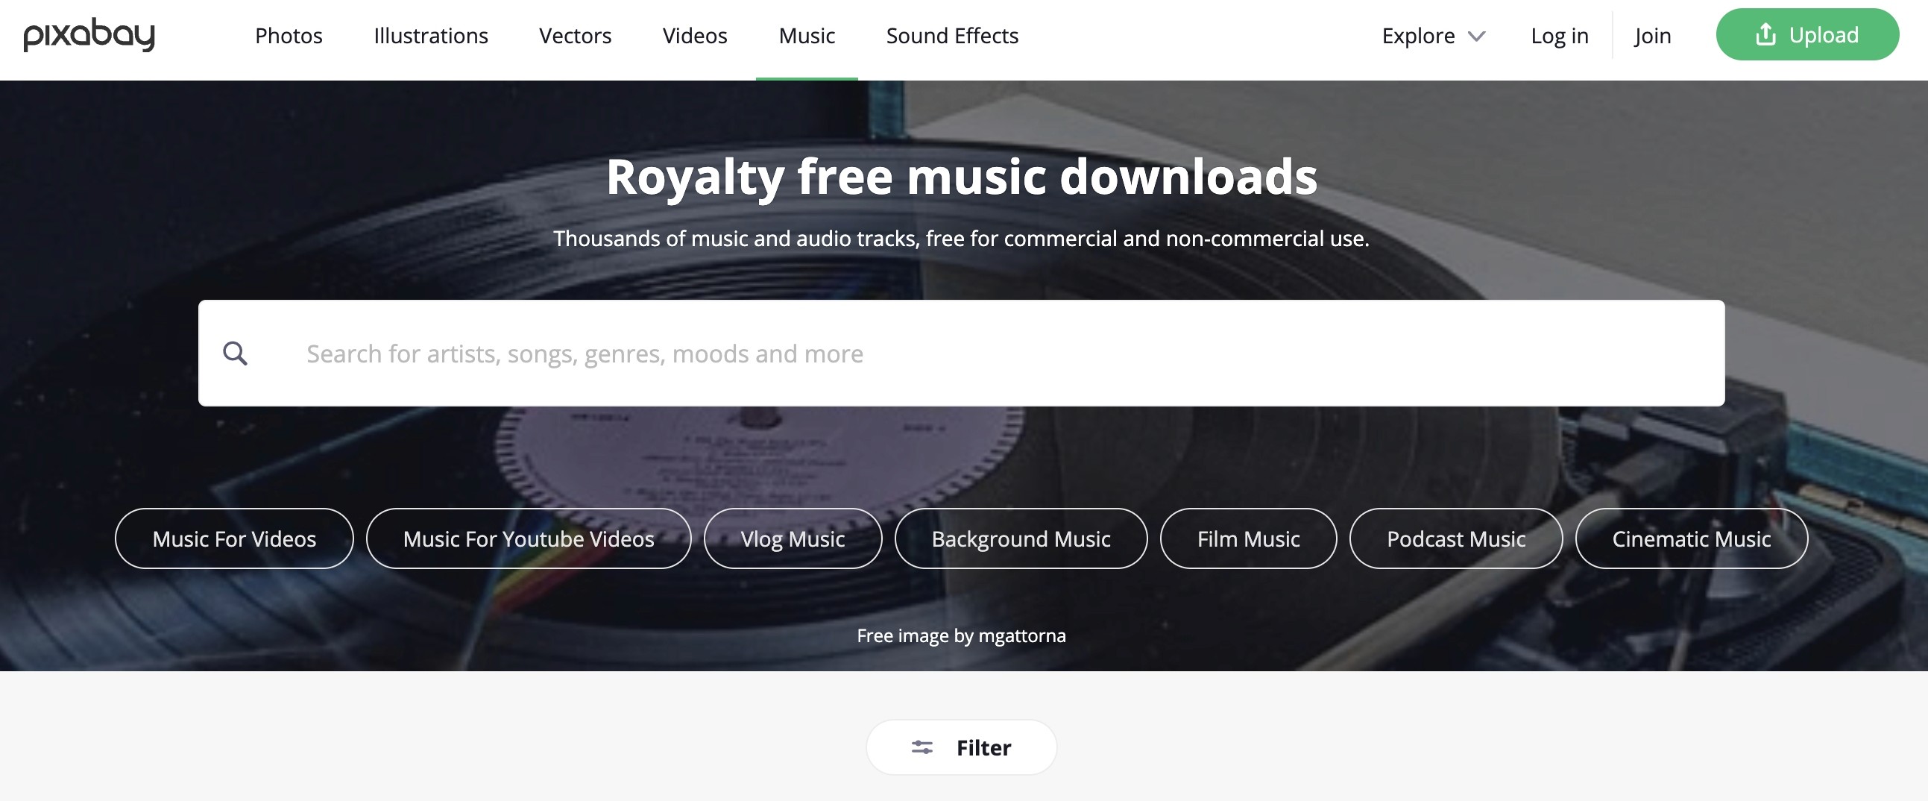Expand the Explore dropdown chevron
1928x801 pixels.
tap(1477, 36)
